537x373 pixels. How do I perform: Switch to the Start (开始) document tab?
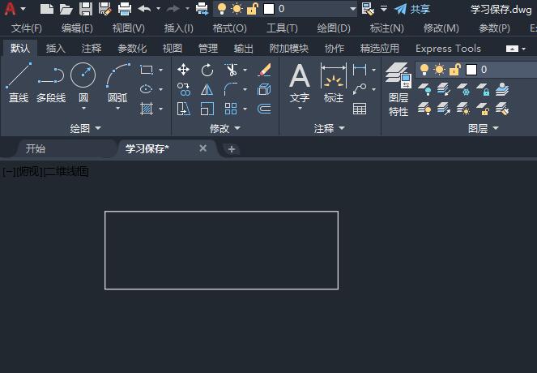pos(36,148)
